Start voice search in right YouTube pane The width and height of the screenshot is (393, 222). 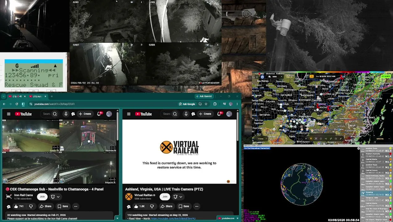[186, 114]
